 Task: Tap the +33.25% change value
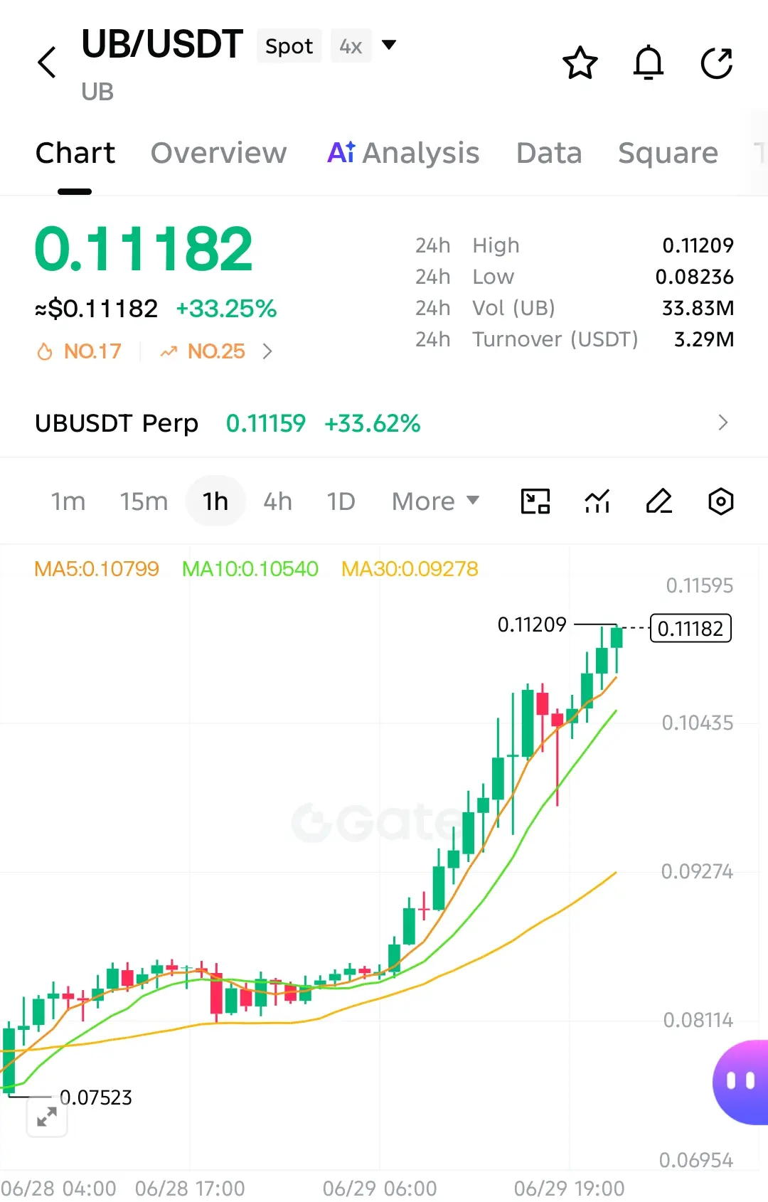click(226, 309)
